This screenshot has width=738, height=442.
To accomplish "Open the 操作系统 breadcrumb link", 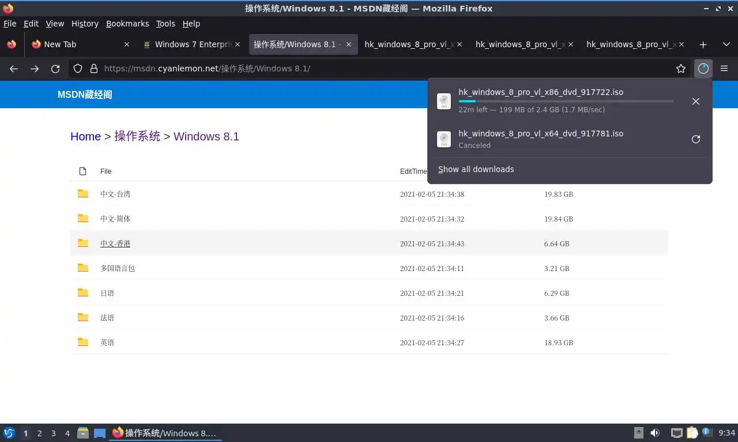I will click(x=137, y=136).
